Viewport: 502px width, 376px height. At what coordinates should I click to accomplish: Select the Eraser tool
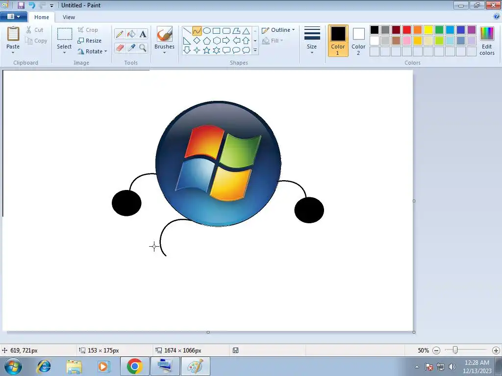(x=120, y=47)
